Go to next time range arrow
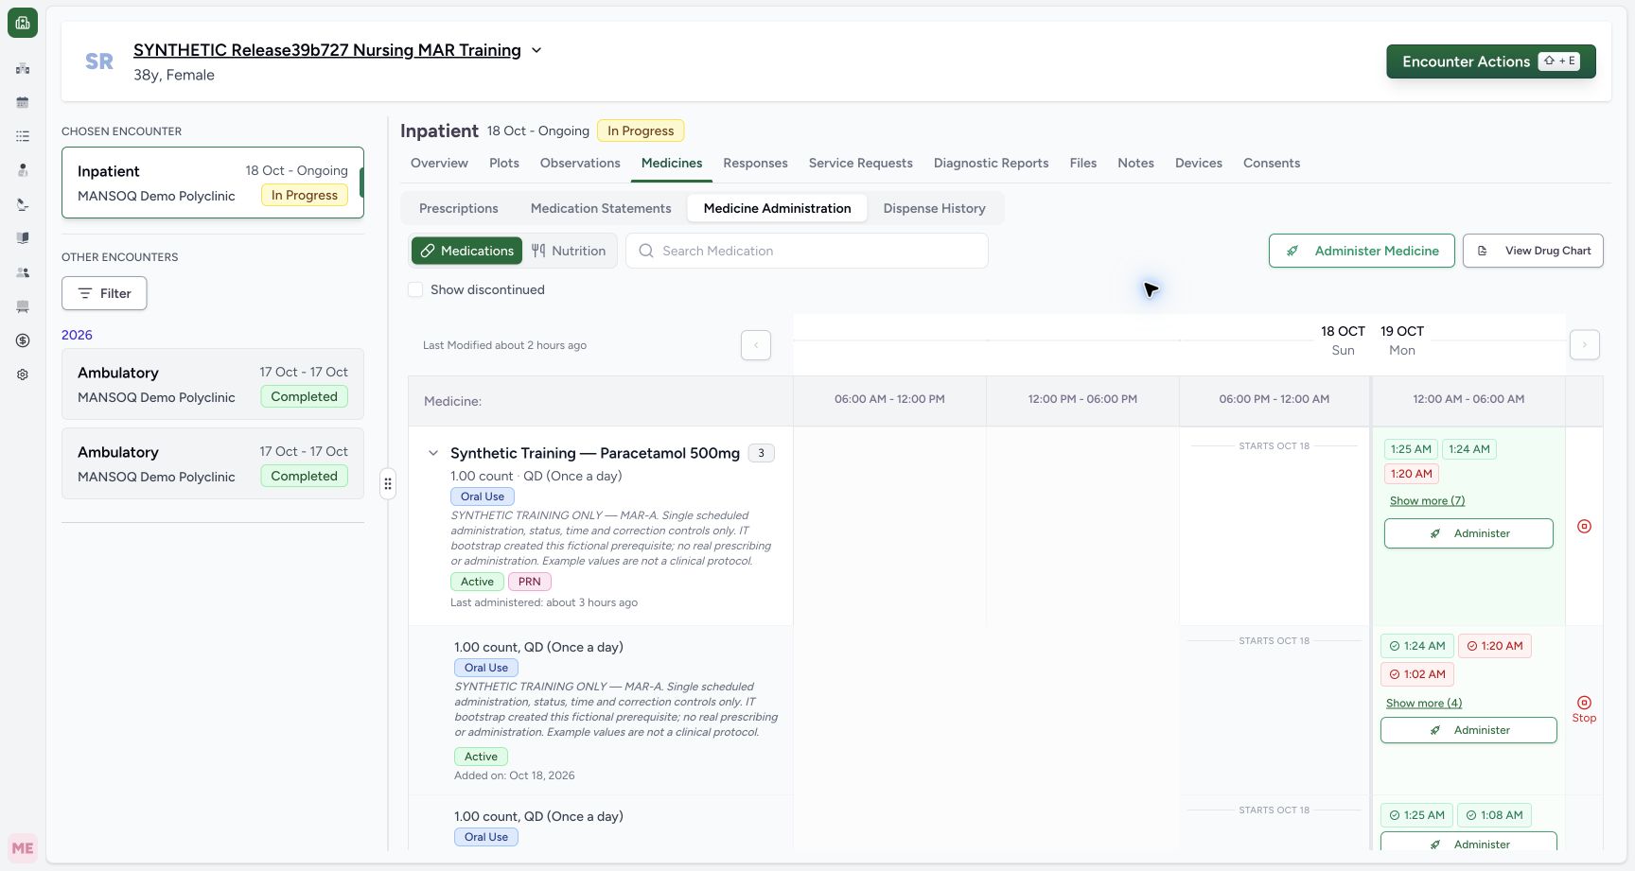 (x=1585, y=345)
